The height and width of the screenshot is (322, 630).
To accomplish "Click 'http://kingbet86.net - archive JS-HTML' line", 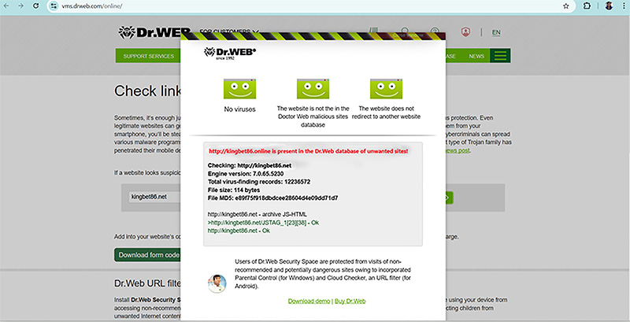I will click(x=258, y=214).
